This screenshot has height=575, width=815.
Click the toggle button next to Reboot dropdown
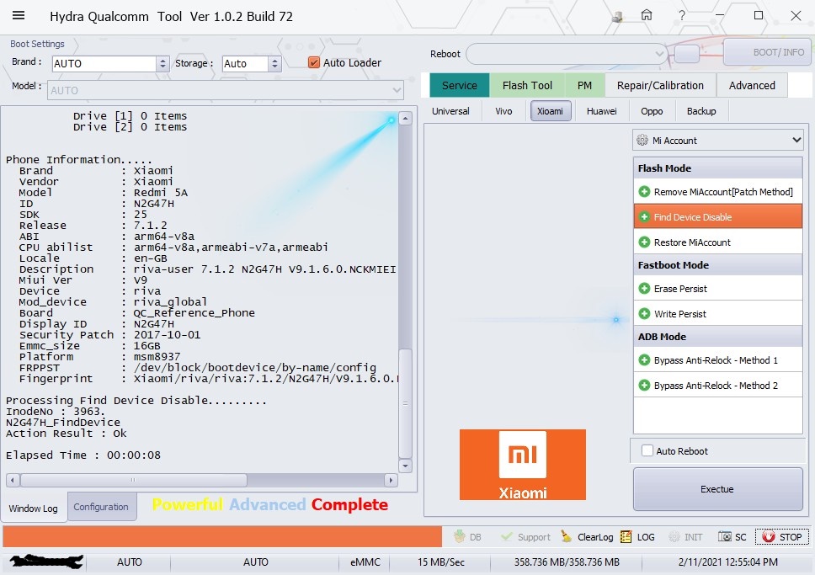tap(687, 54)
